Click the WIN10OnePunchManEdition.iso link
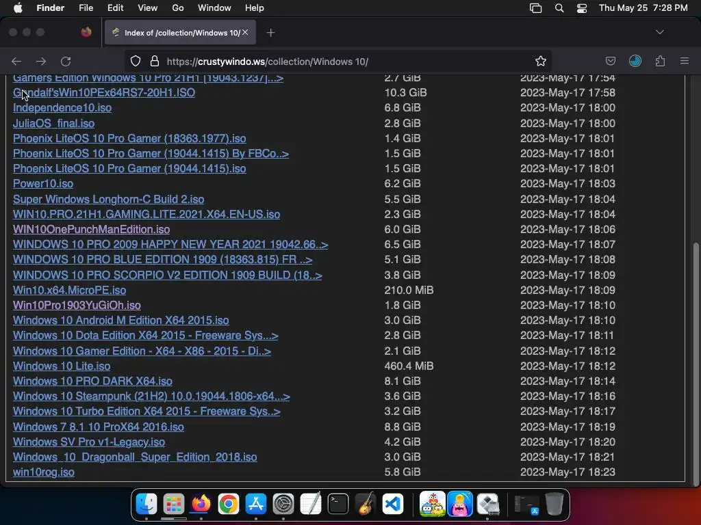Screen dimensions: 701x525 [91, 230]
